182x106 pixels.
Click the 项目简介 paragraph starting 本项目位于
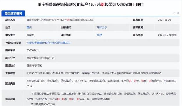[x=101, y=96]
